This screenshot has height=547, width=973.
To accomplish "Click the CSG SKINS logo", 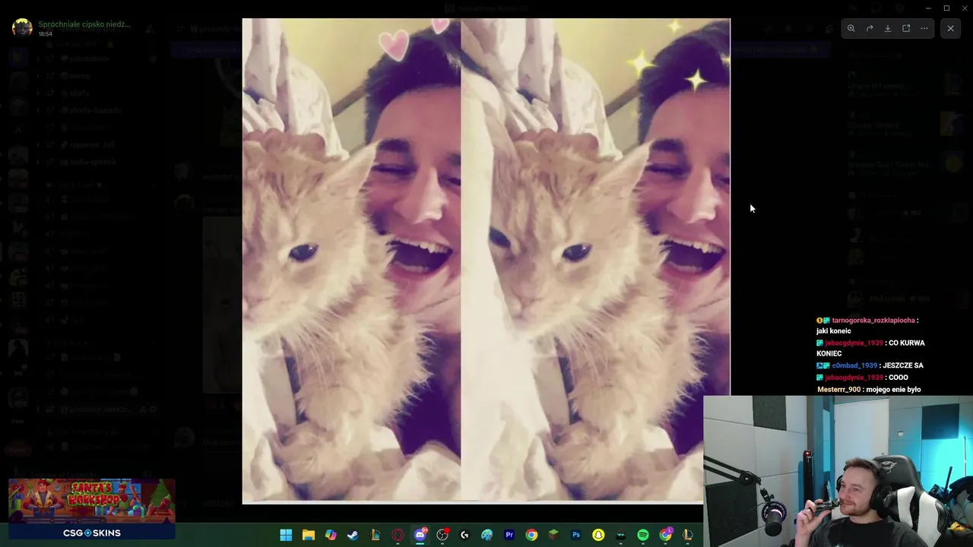I will coord(91,533).
